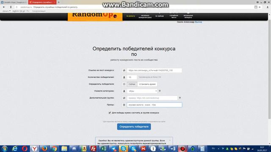271x152 pixels.
Task: Open a new browser tab with the plus
Action: pyautogui.click(x=58, y=2)
